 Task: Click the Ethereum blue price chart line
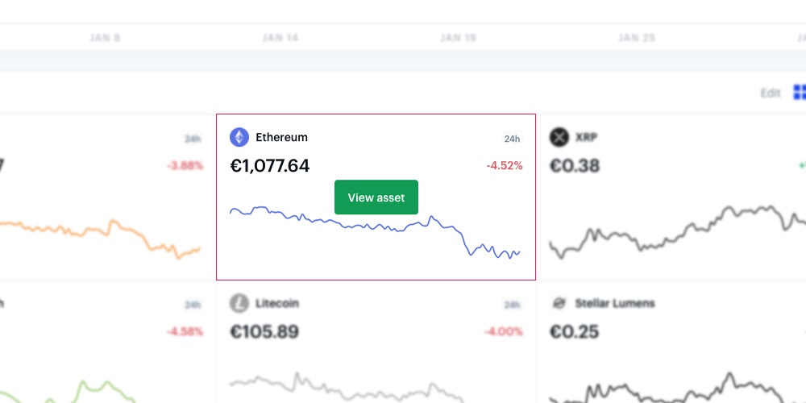(375, 232)
